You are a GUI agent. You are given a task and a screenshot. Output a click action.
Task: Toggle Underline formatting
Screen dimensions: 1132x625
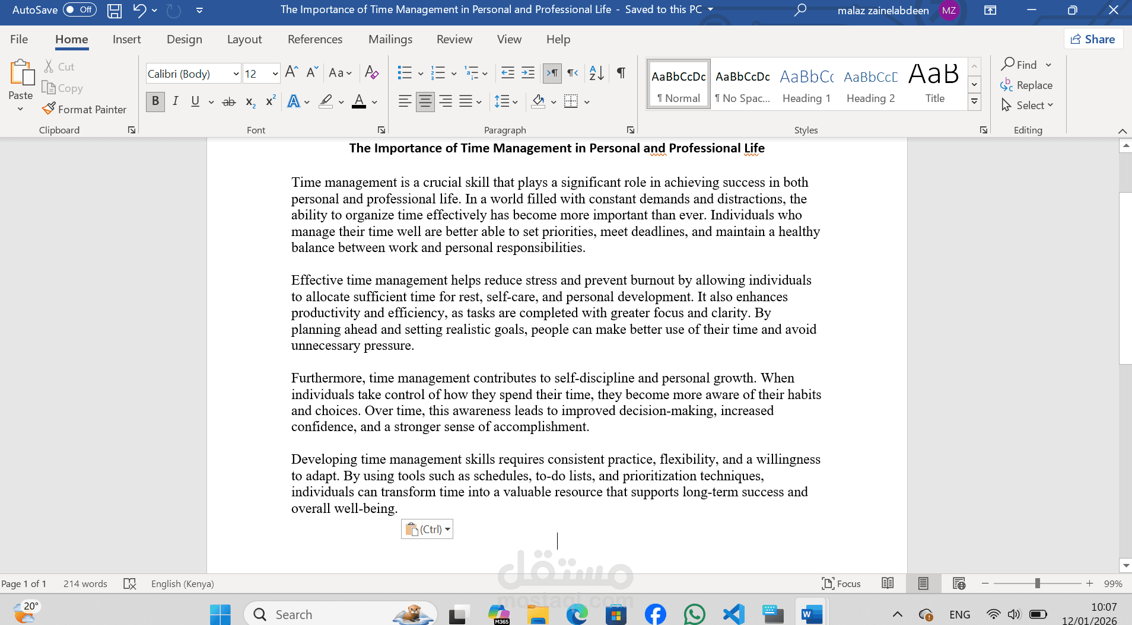click(195, 102)
